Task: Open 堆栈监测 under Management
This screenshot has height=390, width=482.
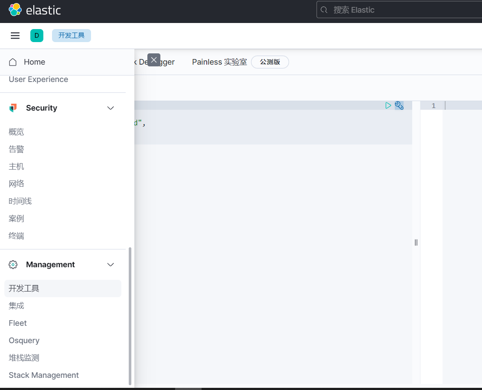Action: tap(24, 358)
